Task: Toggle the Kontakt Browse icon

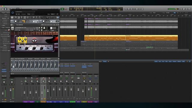Action: point(16,17)
